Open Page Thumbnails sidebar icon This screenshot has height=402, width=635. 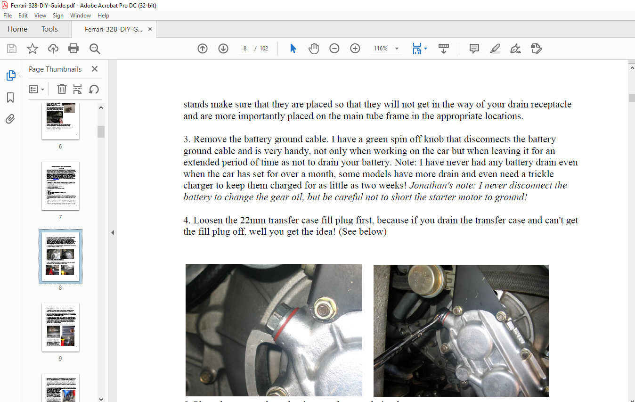tap(10, 75)
